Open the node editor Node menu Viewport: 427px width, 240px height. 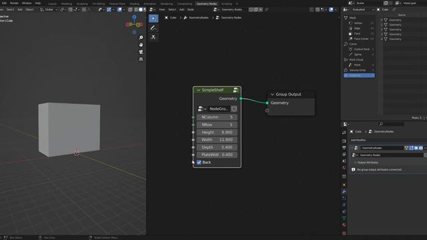(x=191, y=9)
